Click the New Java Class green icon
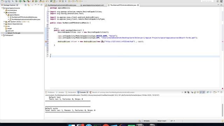The height and width of the screenshot is (126, 224). click(x=36, y=1)
